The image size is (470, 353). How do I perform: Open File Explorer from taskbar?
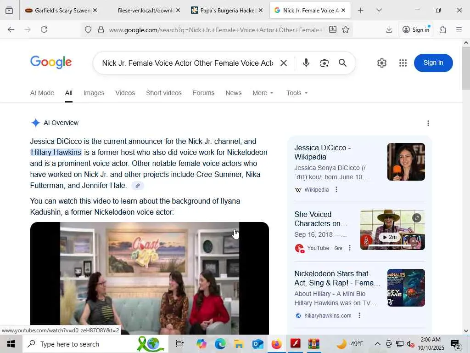coord(239,344)
